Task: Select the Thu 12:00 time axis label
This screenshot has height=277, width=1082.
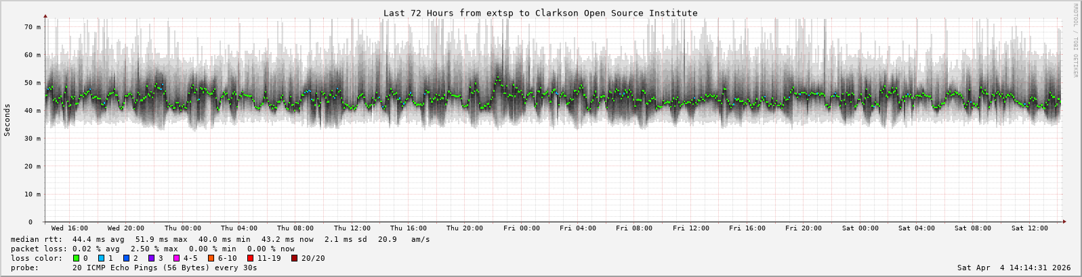Action: click(x=352, y=228)
